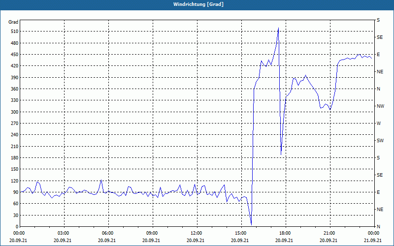This screenshot has width=394, height=246.
Task: Click the 180 degree axis label
Action: (14, 158)
